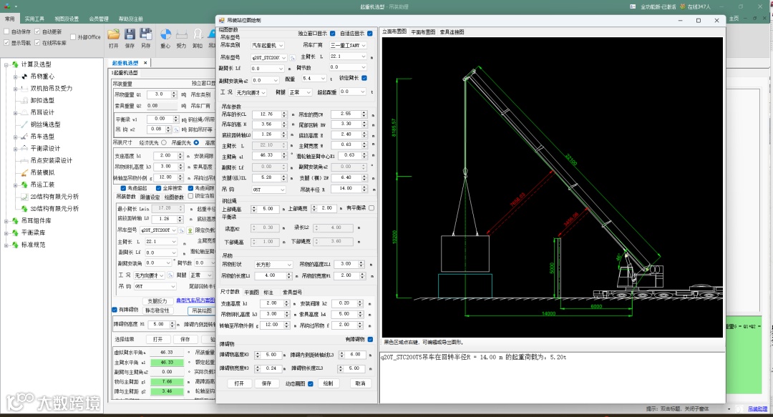Click the 另存 save-as icon
The height and width of the screenshot is (417, 773).
pos(145,35)
